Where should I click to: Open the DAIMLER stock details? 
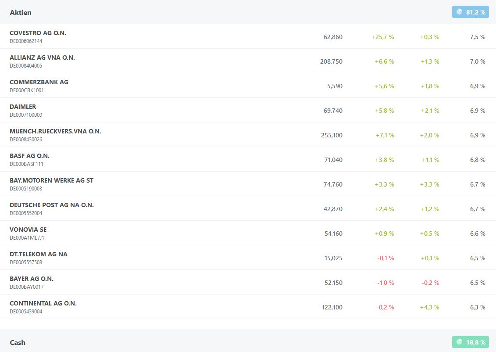23,107
